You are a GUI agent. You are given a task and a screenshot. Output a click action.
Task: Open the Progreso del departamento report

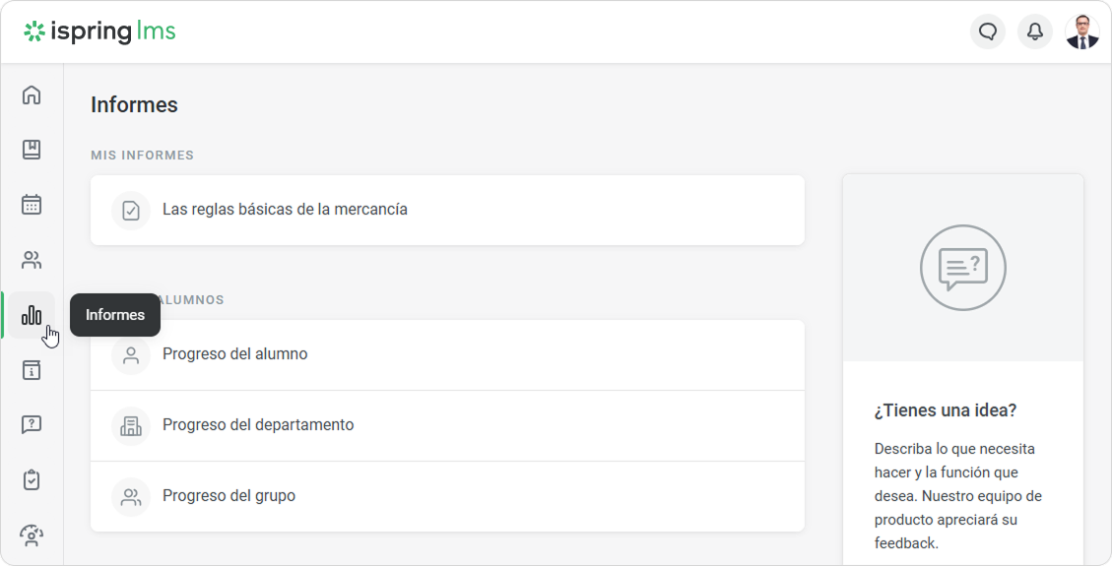[x=258, y=425]
